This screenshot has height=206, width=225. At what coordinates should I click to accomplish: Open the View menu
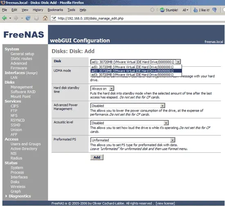click(x=25, y=10)
